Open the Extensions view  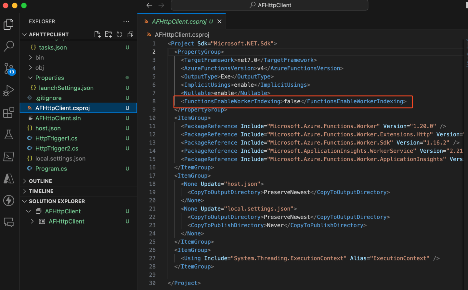pos(9,112)
